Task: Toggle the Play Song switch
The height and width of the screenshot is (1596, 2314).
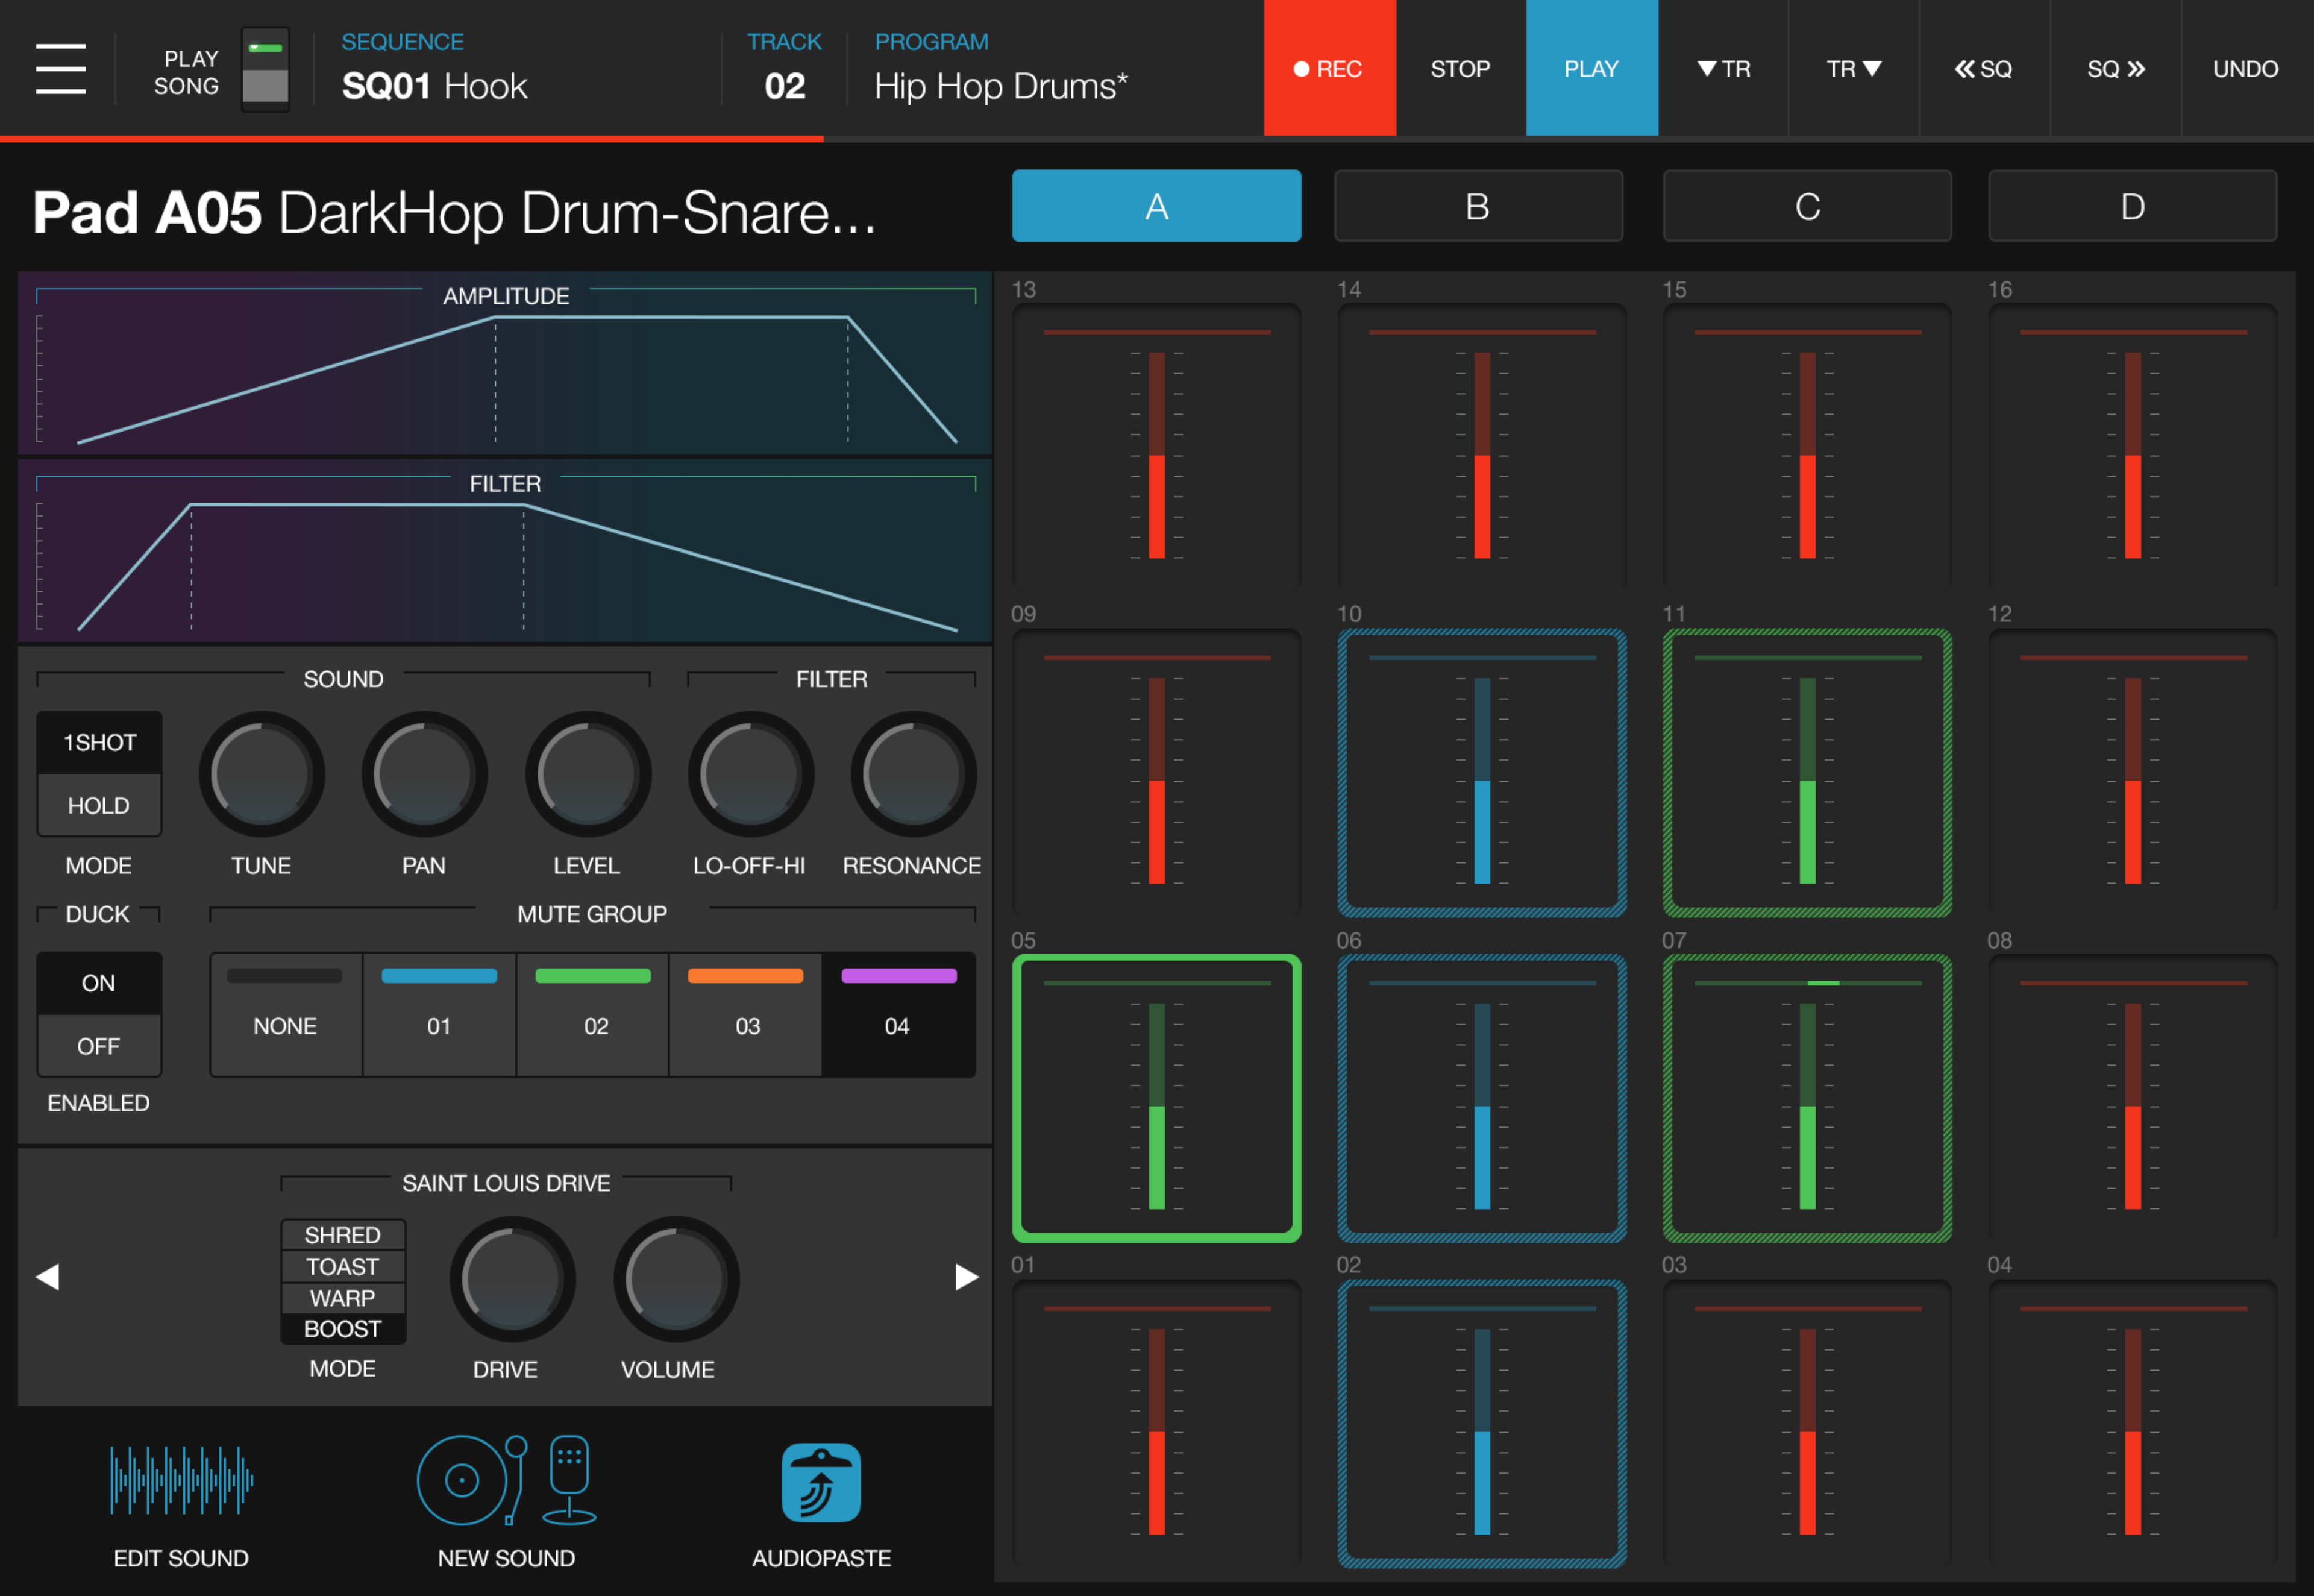Action: click(265, 68)
